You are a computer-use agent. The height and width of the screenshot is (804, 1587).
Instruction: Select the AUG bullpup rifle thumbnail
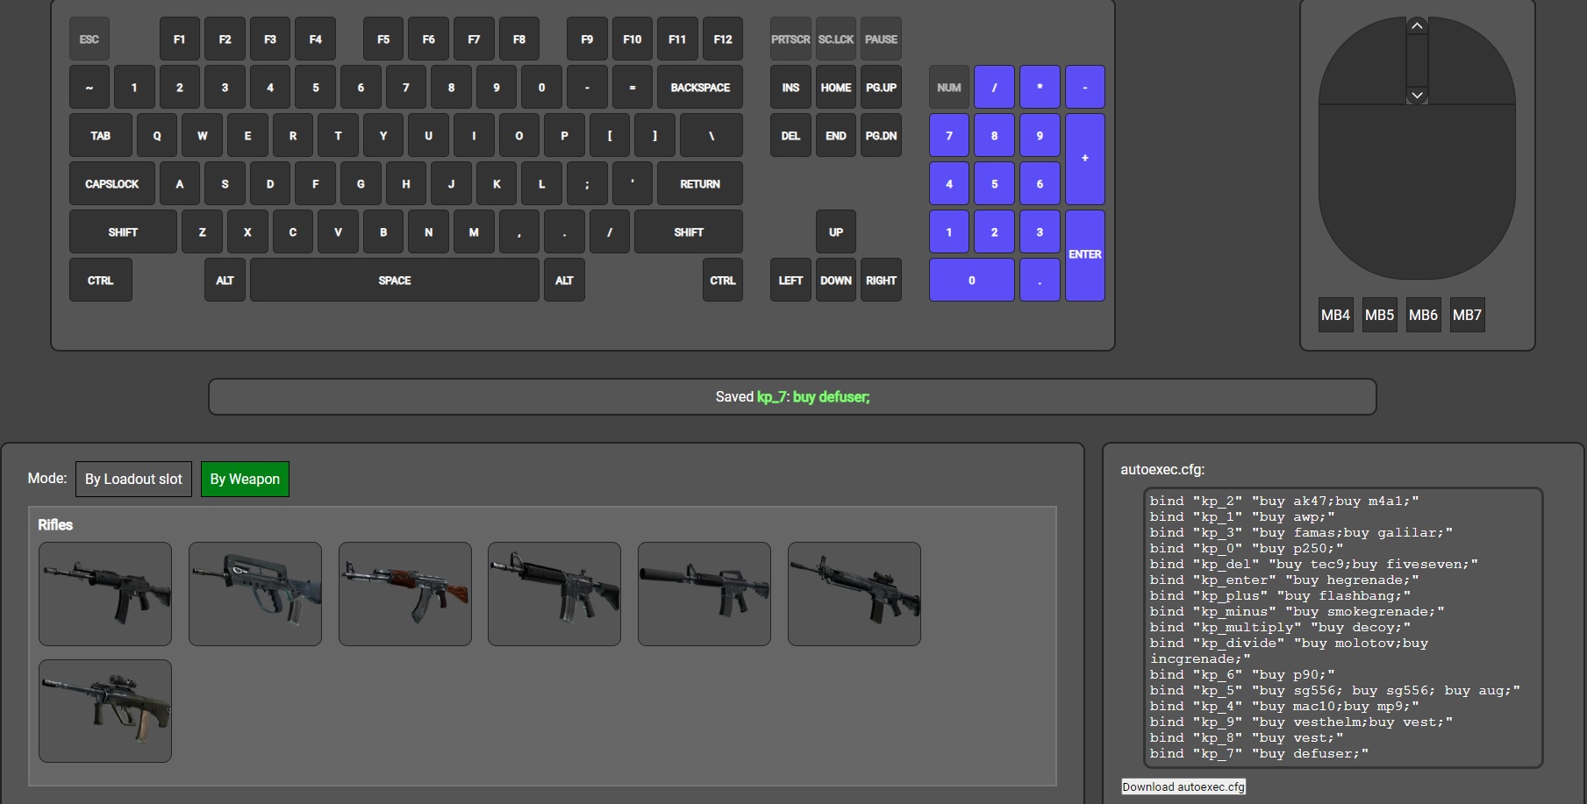pos(105,711)
